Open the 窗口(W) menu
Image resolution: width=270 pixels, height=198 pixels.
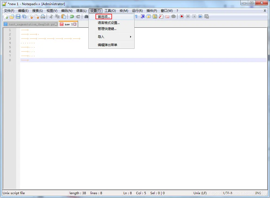tap(167, 11)
